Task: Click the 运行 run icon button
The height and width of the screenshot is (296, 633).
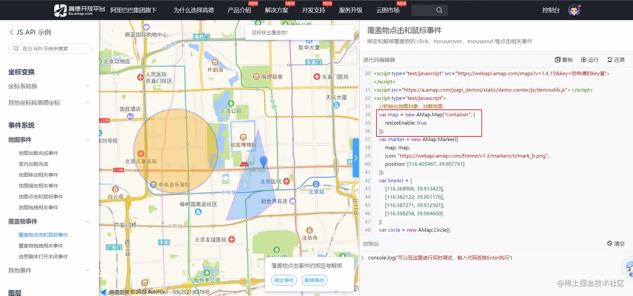Action: click(589, 60)
